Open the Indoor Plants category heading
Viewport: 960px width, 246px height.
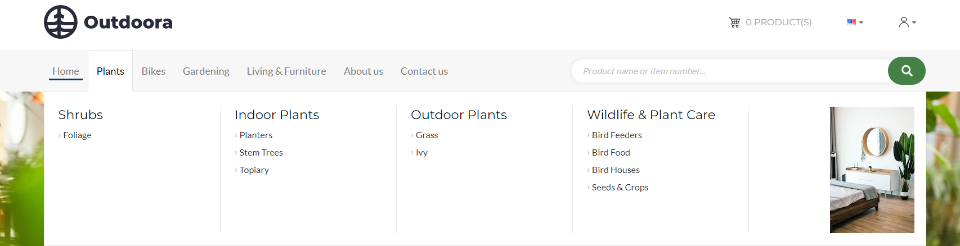tap(277, 115)
